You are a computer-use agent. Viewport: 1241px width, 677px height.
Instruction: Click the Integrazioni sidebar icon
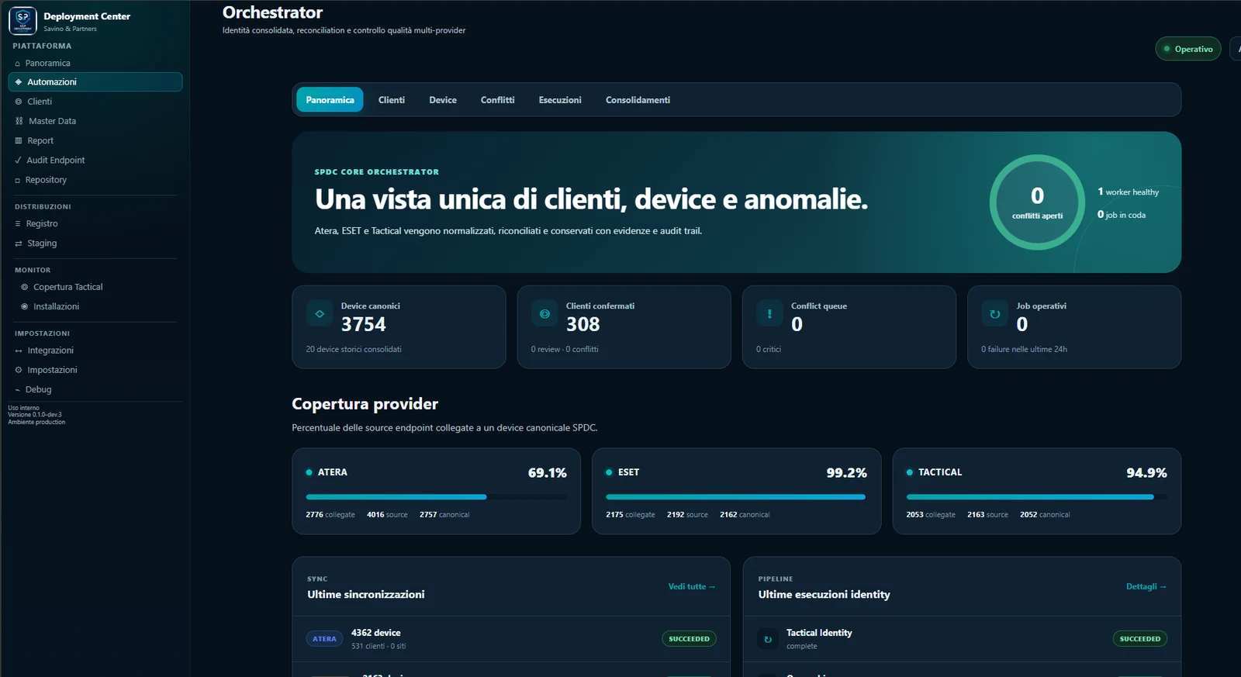click(19, 351)
